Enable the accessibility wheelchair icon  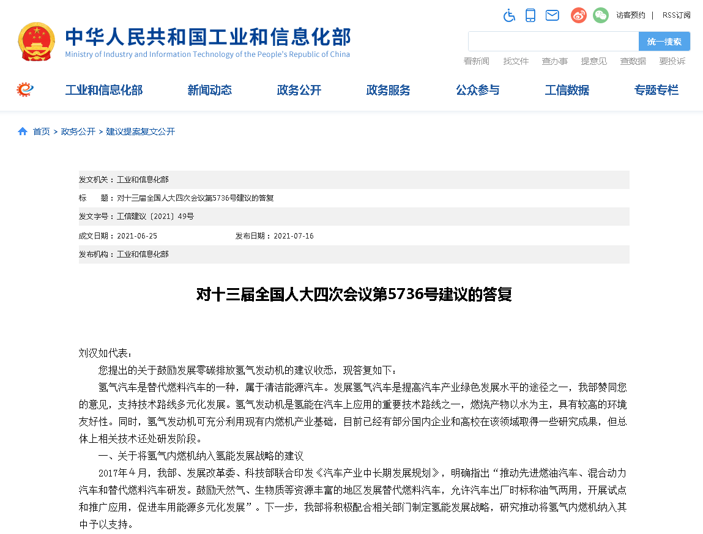pos(509,15)
